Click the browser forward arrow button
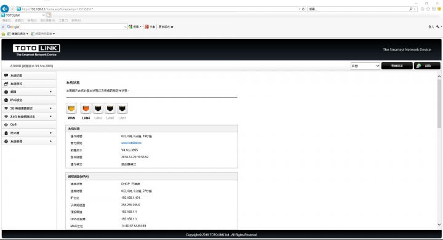443x240 pixels. click(x=12, y=9)
